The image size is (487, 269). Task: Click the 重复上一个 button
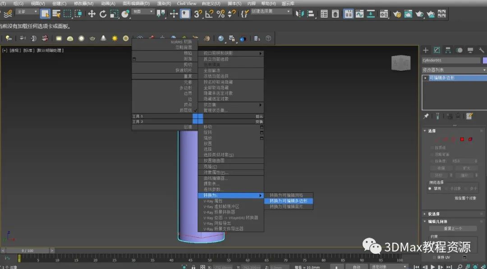click(452, 229)
